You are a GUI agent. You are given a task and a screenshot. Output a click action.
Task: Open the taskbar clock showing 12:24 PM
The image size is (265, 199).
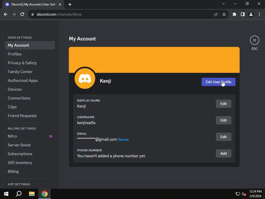(255, 194)
